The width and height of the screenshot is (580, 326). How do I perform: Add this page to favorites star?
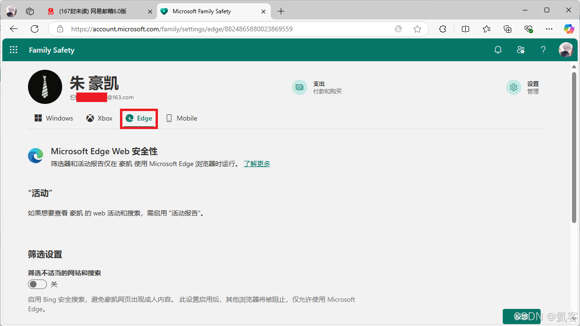(x=417, y=29)
